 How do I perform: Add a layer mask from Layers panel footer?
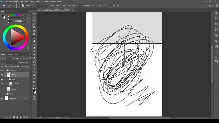coord(14,117)
